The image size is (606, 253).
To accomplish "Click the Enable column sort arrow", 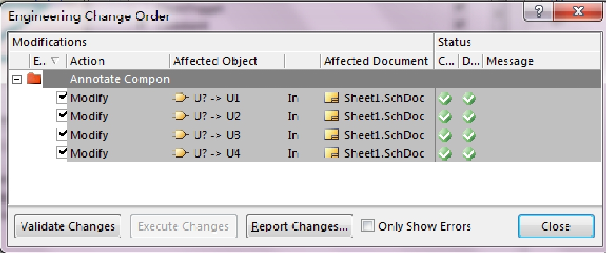I will 55,61.
